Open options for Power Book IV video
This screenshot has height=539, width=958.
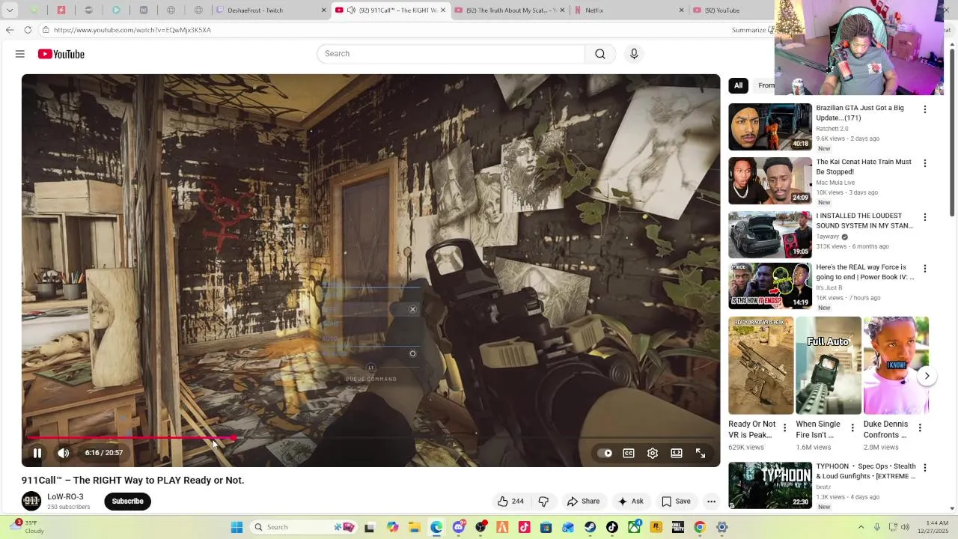tap(925, 269)
